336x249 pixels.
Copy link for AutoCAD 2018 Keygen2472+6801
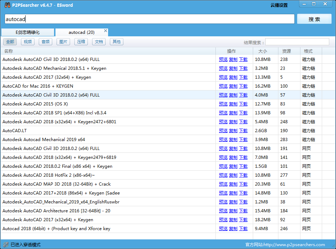(233, 122)
